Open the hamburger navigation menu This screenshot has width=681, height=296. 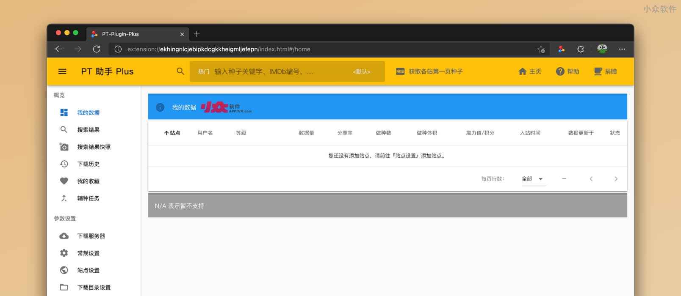[62, 71]
